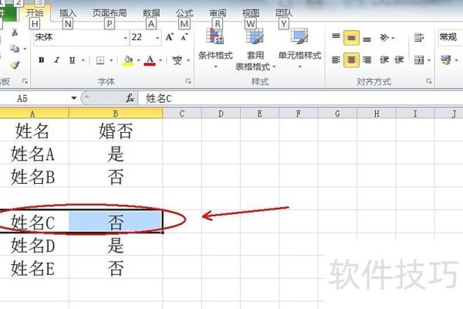Switch to the 审阅 ribbon tab

[218, 13]
